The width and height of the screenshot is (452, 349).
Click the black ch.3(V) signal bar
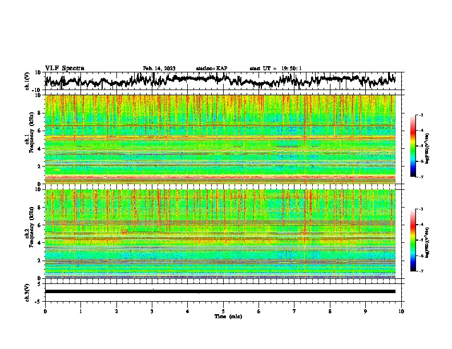tap(220, 291)
